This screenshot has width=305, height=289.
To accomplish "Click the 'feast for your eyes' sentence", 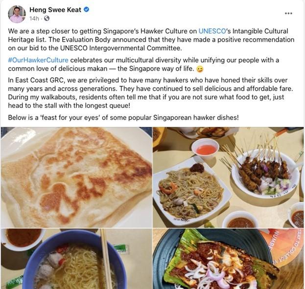I will pos(123,118).
